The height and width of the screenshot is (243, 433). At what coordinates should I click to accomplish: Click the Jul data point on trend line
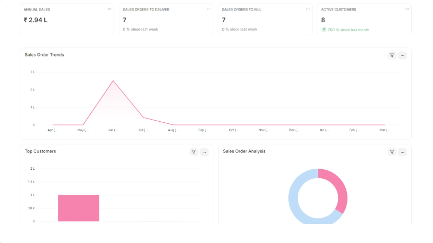(x=143, y=118)
